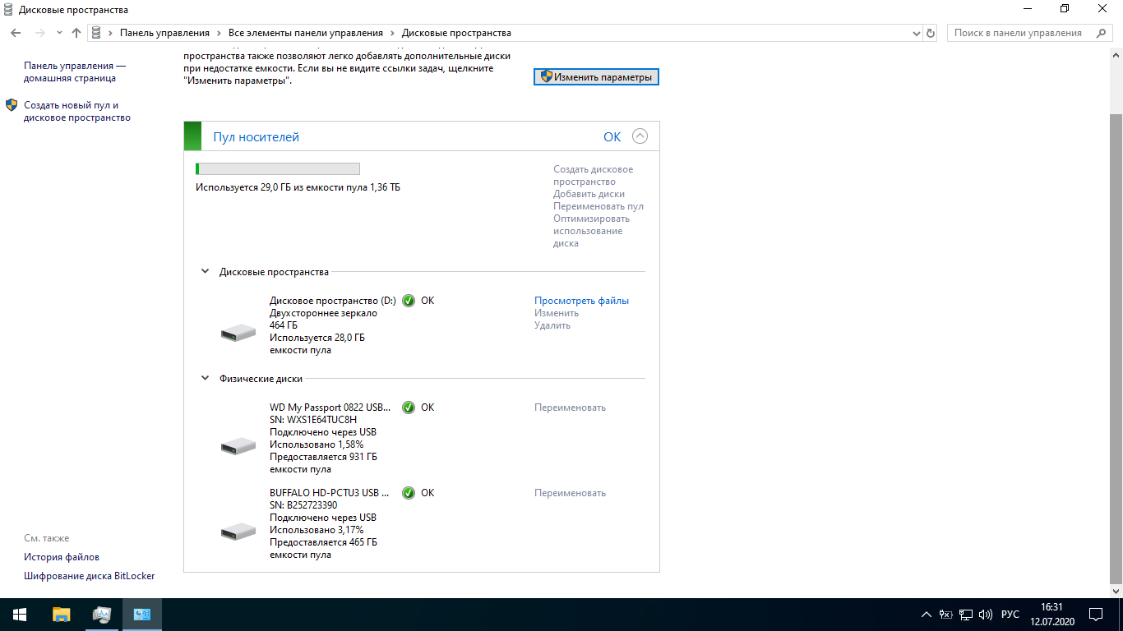Click the WD My Passport drive icon
Viewport: 1123px width, 631px height.
(x=238, y=446)
